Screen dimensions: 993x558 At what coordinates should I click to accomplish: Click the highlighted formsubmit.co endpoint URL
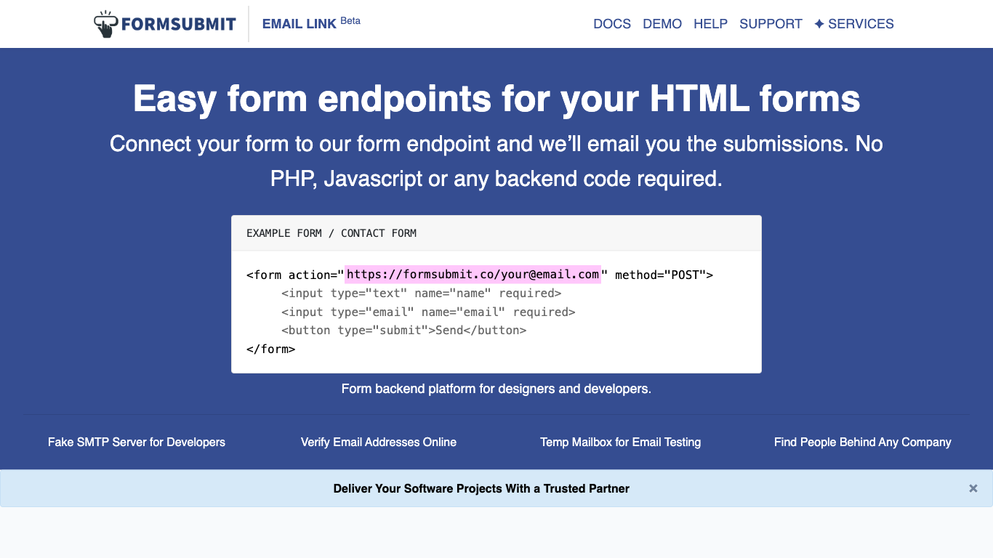tap(473, 275)
